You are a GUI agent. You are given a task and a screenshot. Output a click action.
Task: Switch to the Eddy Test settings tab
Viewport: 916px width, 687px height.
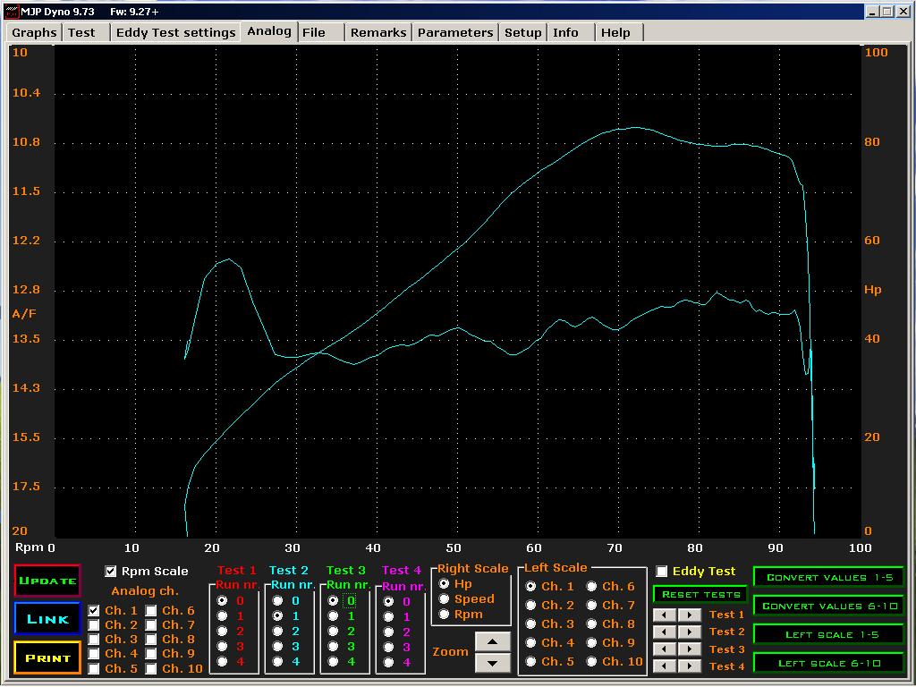coord(175,32)
